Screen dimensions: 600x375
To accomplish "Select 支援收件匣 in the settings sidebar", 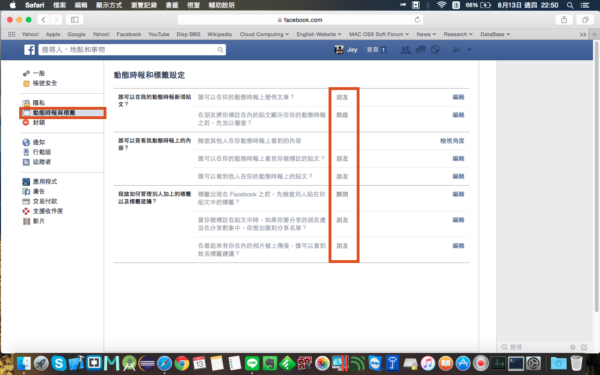I will pyautogui.click(x=48, y=211).
